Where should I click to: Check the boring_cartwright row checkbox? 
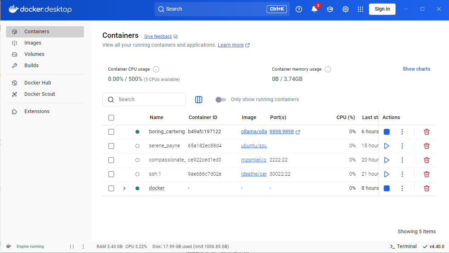(111, 132)
